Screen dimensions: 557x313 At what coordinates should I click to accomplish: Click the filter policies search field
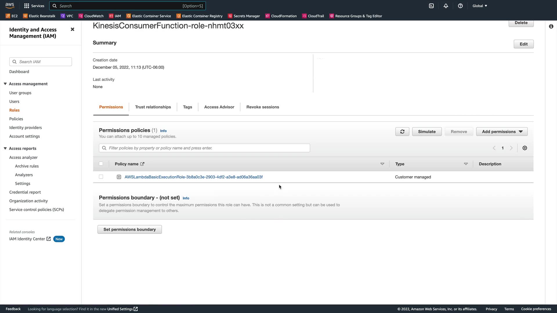tap(205, 148)
